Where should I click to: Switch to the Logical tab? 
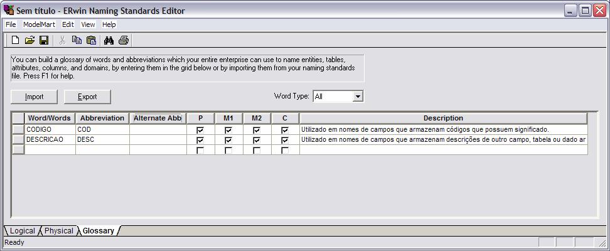[x=23, y=231]
